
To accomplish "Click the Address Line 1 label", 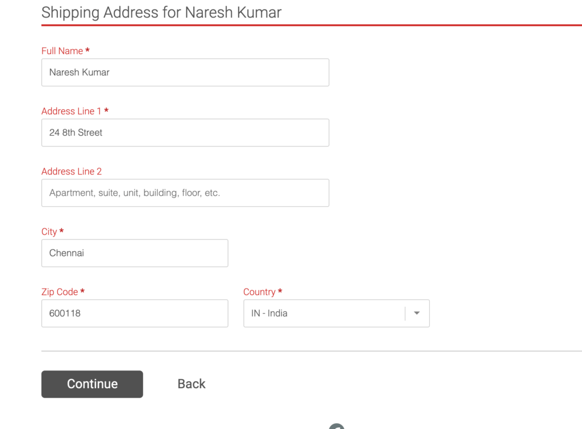I will pyautogui.click(x=71, y=111).
